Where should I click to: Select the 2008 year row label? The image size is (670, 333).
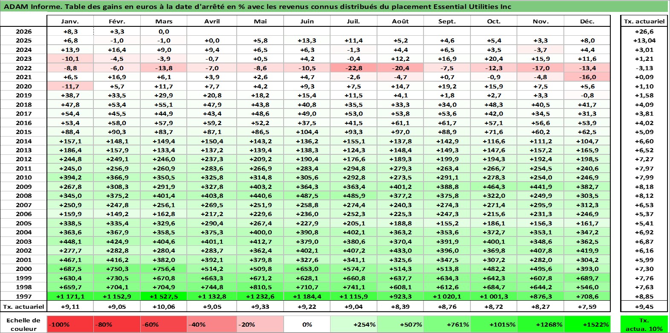click(x=23, y=196)
